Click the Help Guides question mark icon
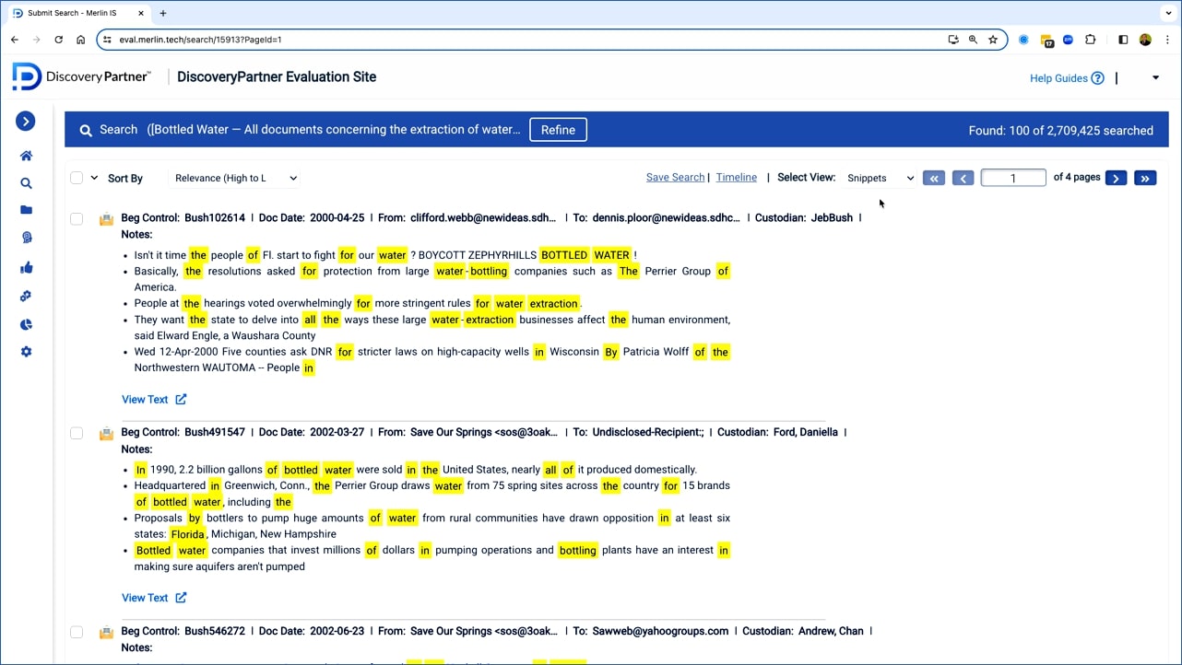 tap(1097, 78)
